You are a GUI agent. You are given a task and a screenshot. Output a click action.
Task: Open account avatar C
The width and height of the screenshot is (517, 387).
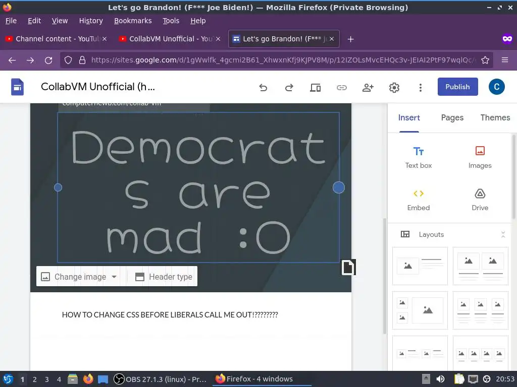[497, 87]
